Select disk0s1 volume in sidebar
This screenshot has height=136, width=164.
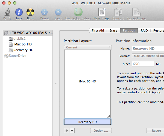click(x=28, y=39)
